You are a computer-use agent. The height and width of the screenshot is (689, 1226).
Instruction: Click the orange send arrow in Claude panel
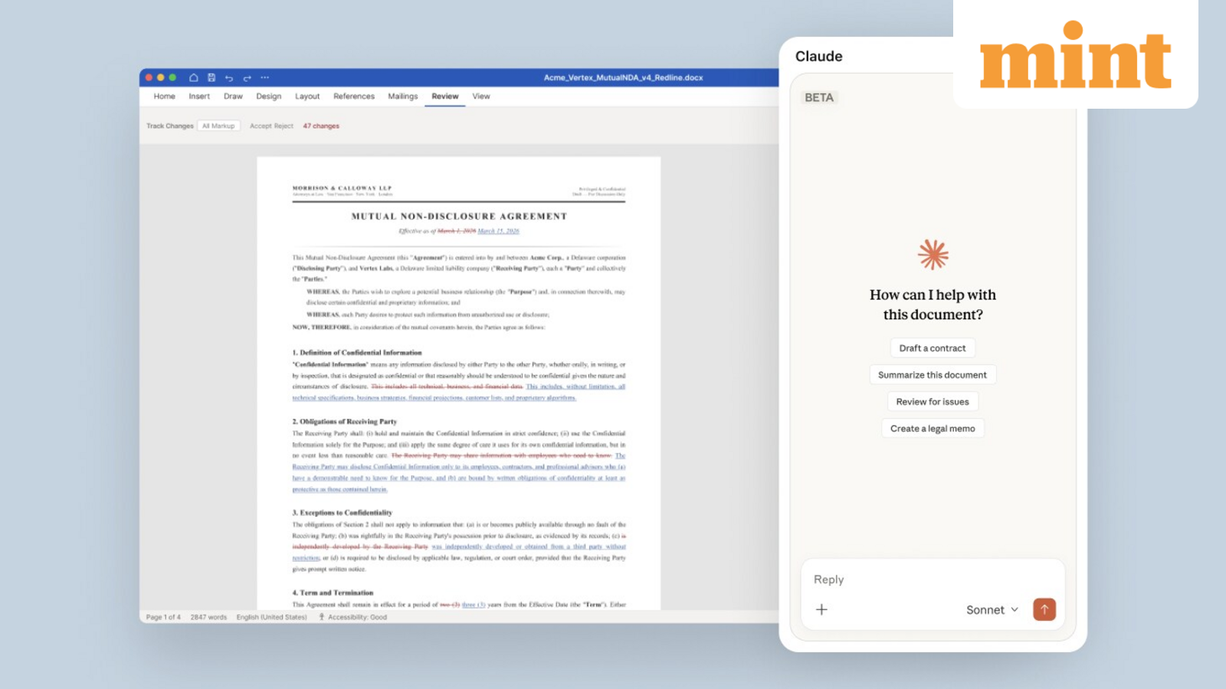click(1044, 609)
